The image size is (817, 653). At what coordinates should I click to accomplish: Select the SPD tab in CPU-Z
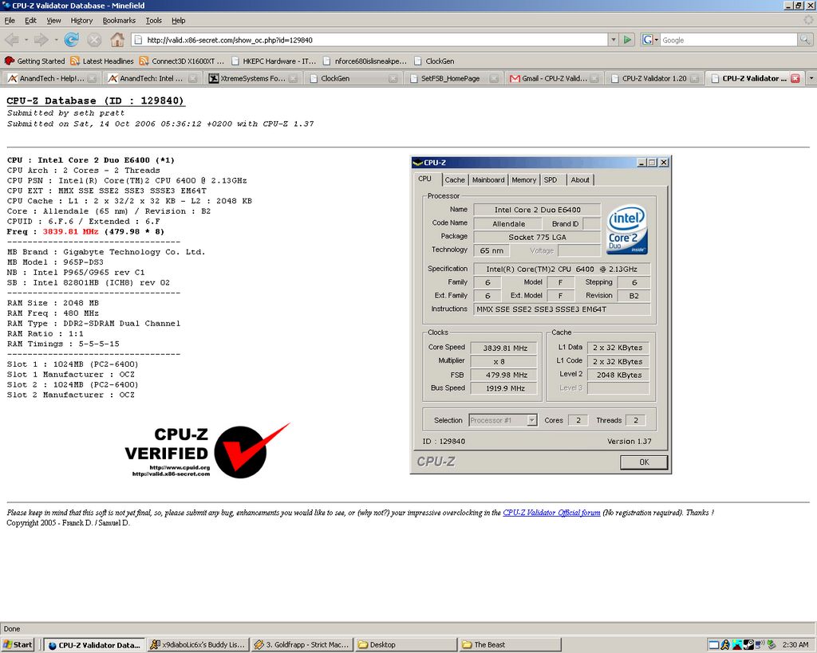click(551, 179)
